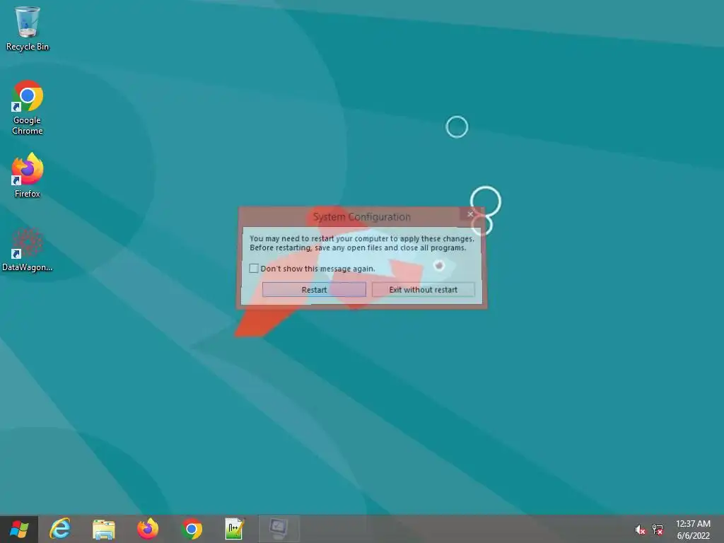The image size is (724, 543).
Task: Choose Exit without restart
Action: 423,289
